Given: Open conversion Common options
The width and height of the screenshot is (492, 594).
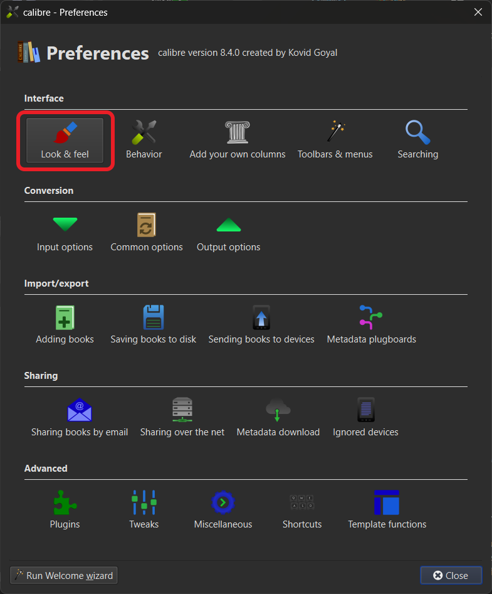Looking at the screenshot, I should (147, 233).
